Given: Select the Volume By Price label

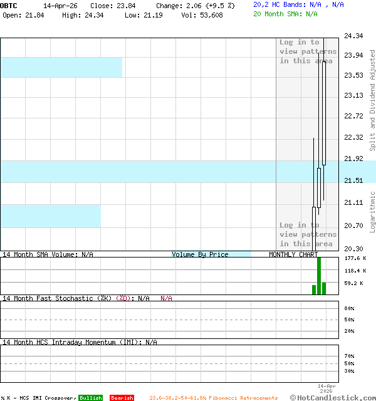Looking at the screenshot, I should [200, 254].
